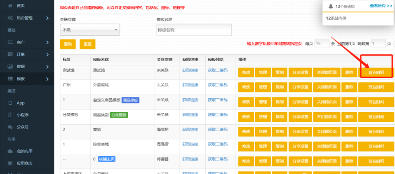Image resolution: width=395 pixels, height=174 pixels.
Task: Expand the 订单 menu chevron
Action: pyautogui.click(x=48, y=54)
